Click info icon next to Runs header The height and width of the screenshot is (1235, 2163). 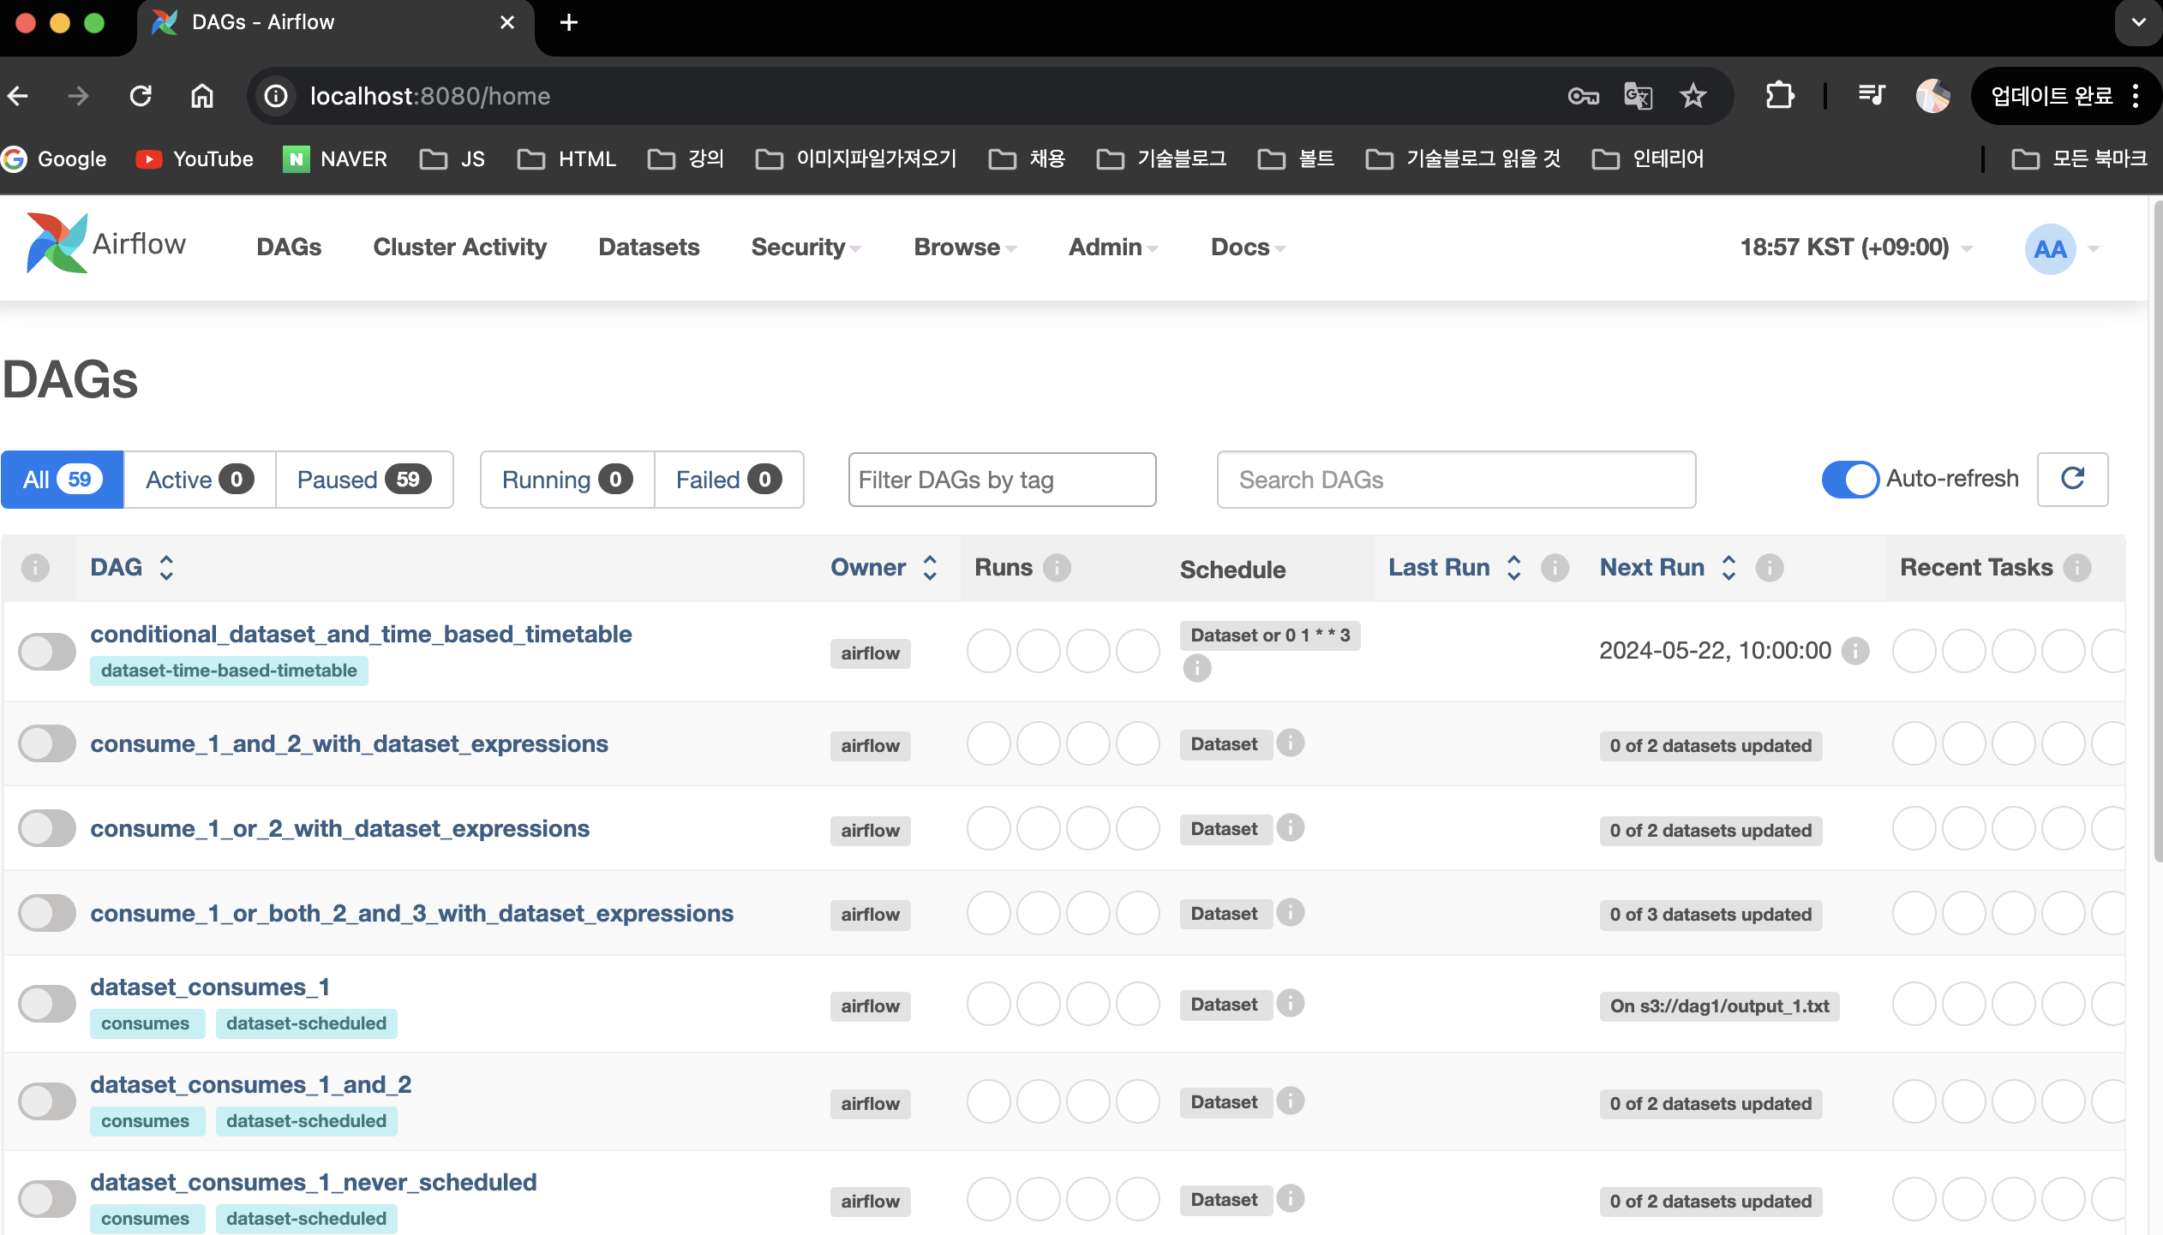tap(1057, 568)
